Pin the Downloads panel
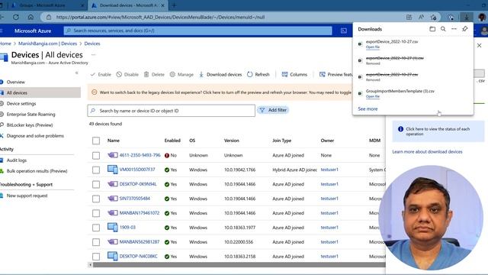Viewport: 488px width, 275px height. pos(464,29)
